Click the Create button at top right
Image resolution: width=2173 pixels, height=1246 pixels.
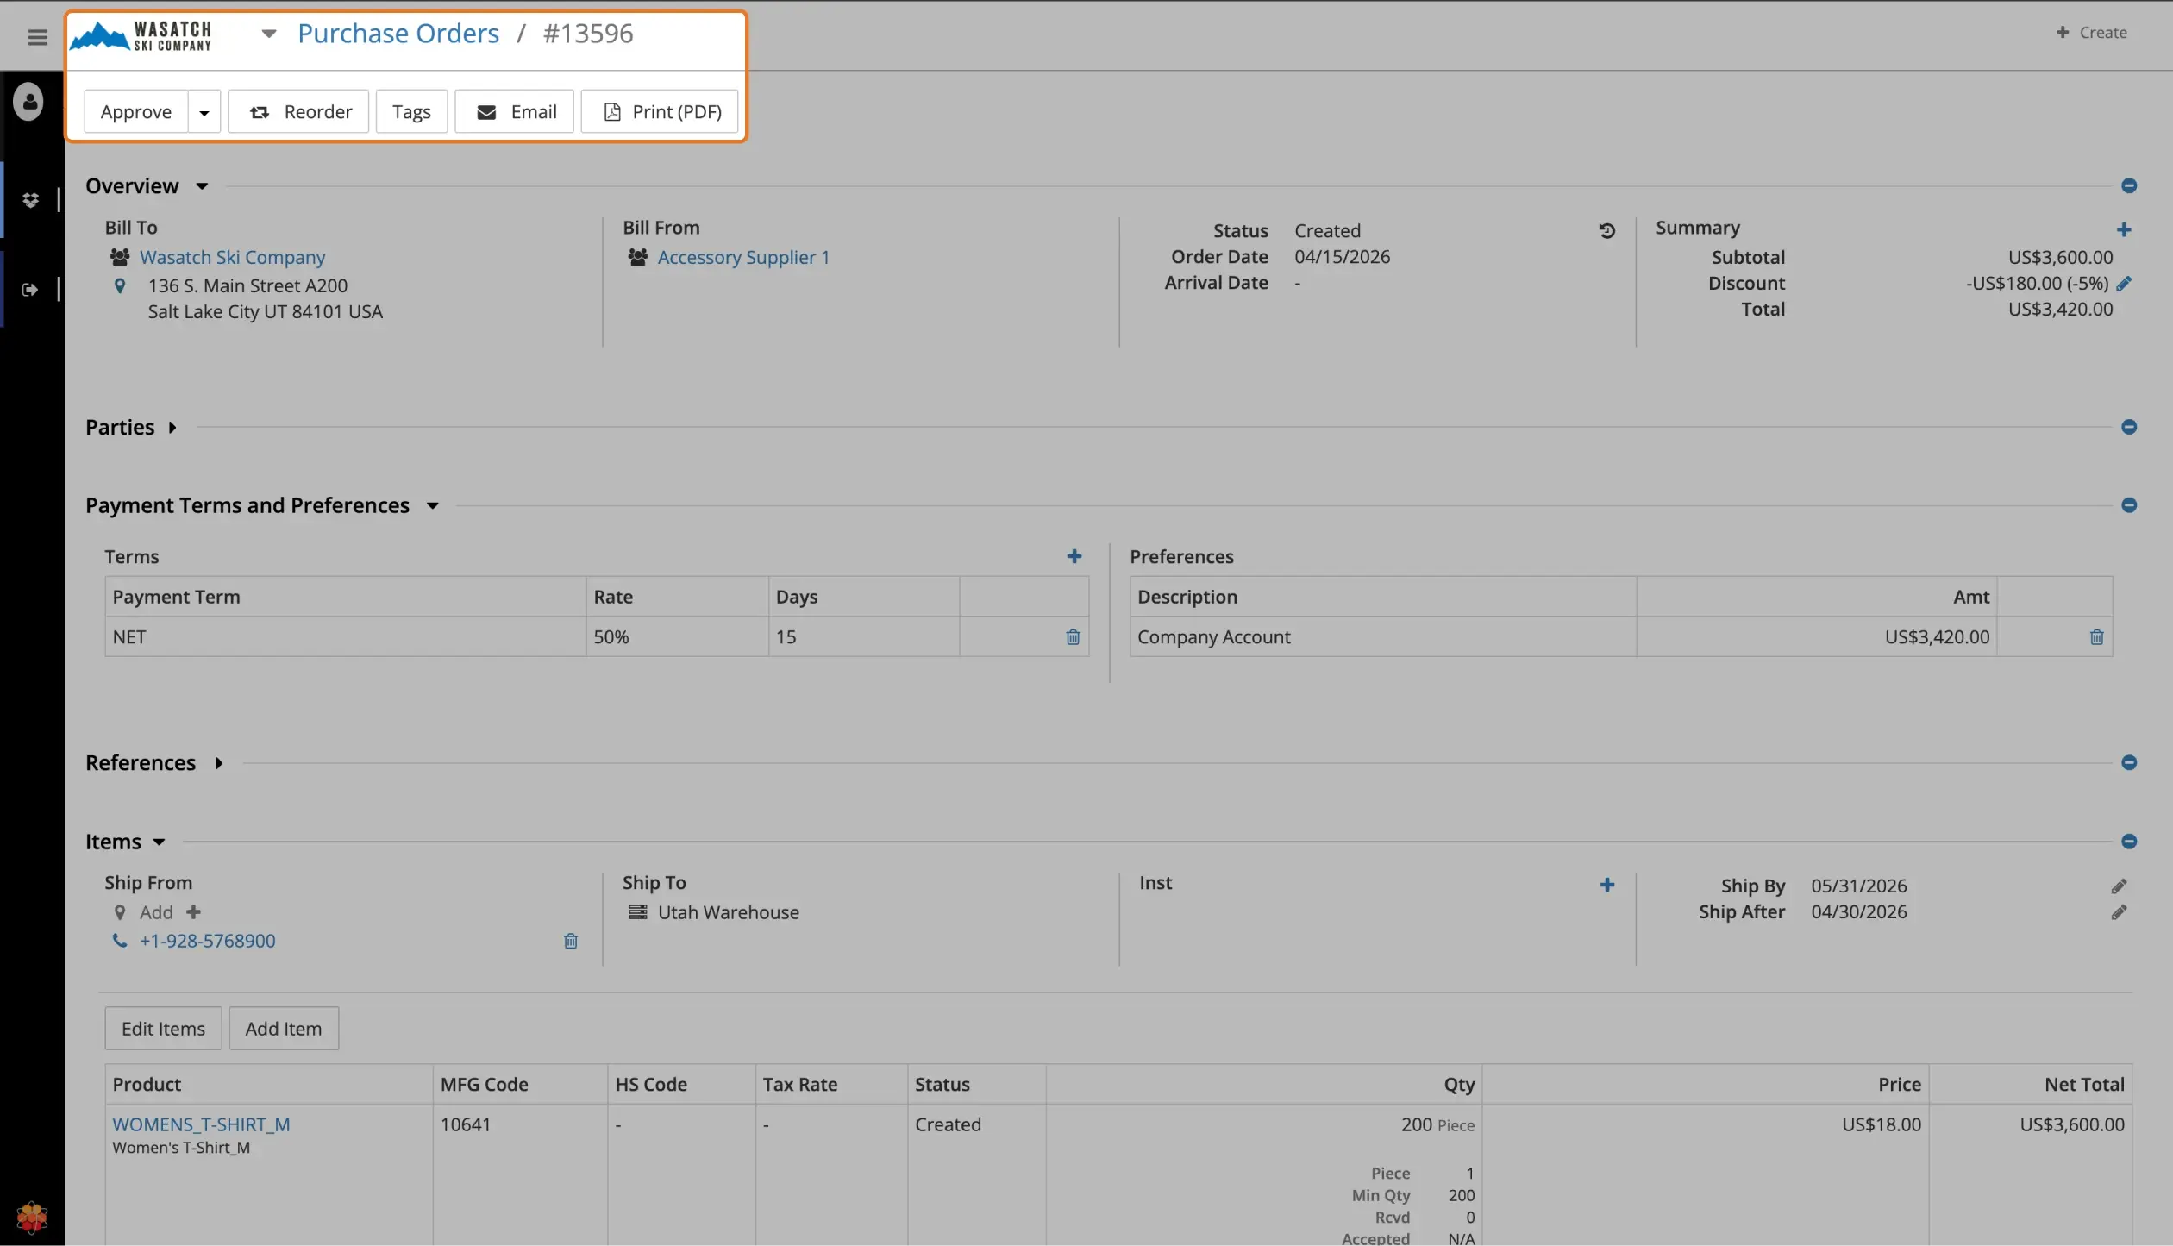tap(2091, 33)
